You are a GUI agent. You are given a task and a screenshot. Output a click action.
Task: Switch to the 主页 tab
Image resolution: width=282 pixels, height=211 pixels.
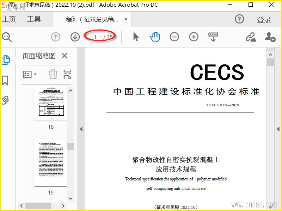pyautogui.click(x=9, y=19)
